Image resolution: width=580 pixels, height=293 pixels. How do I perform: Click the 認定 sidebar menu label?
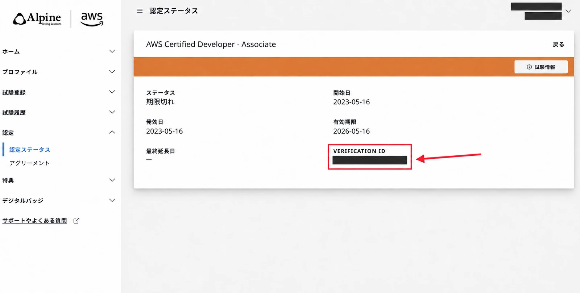8,133
